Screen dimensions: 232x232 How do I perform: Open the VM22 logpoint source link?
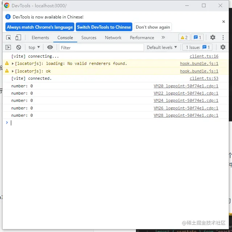(x=186, y=93)
